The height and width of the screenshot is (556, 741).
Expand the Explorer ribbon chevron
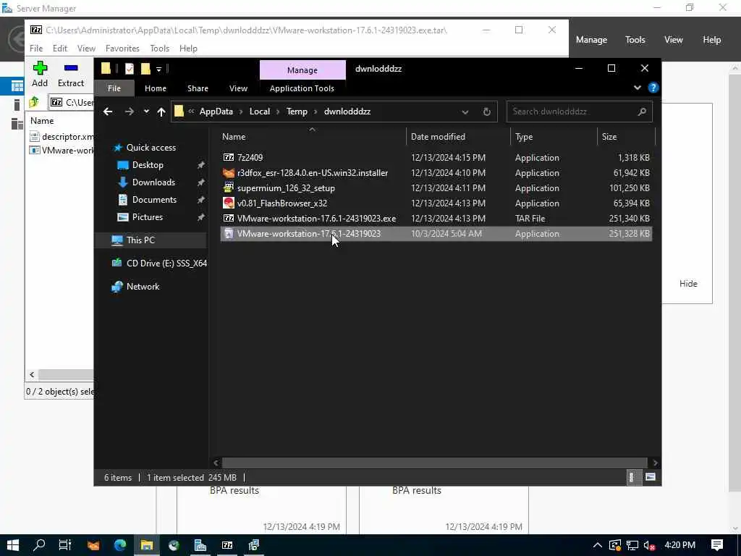[x=637, y=88]
